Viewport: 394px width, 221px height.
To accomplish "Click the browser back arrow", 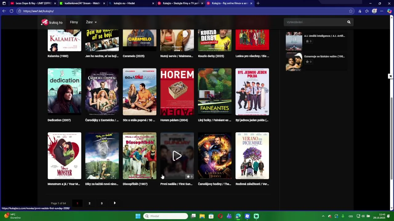I will [x=4, y=11].
